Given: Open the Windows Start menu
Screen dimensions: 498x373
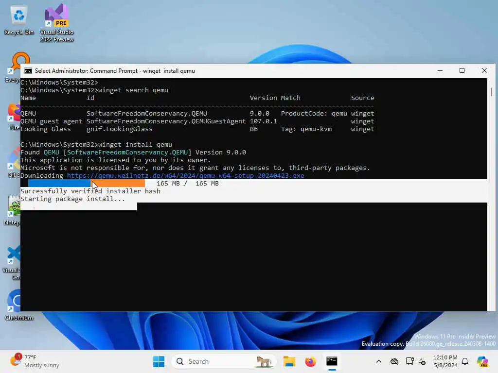Looking at the screenshot, I should 159,361.
